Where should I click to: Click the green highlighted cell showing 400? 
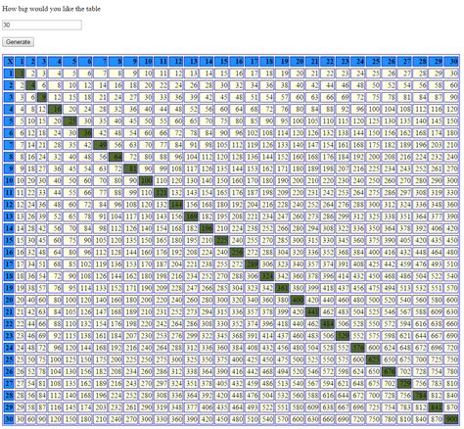coord(298,300)
